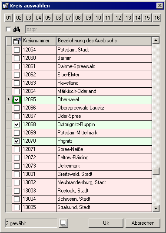This screenshot has height=233, width=166.
Task: Select state filter button 07
Action: click(x=68, y=18)
